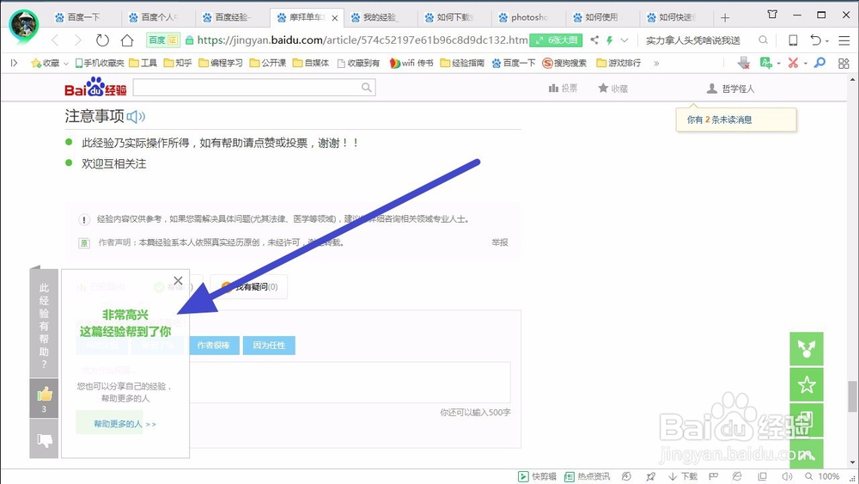Expand the address bar dropdown arrow
This screenshot has height=484, width=859.
[624, 40]
